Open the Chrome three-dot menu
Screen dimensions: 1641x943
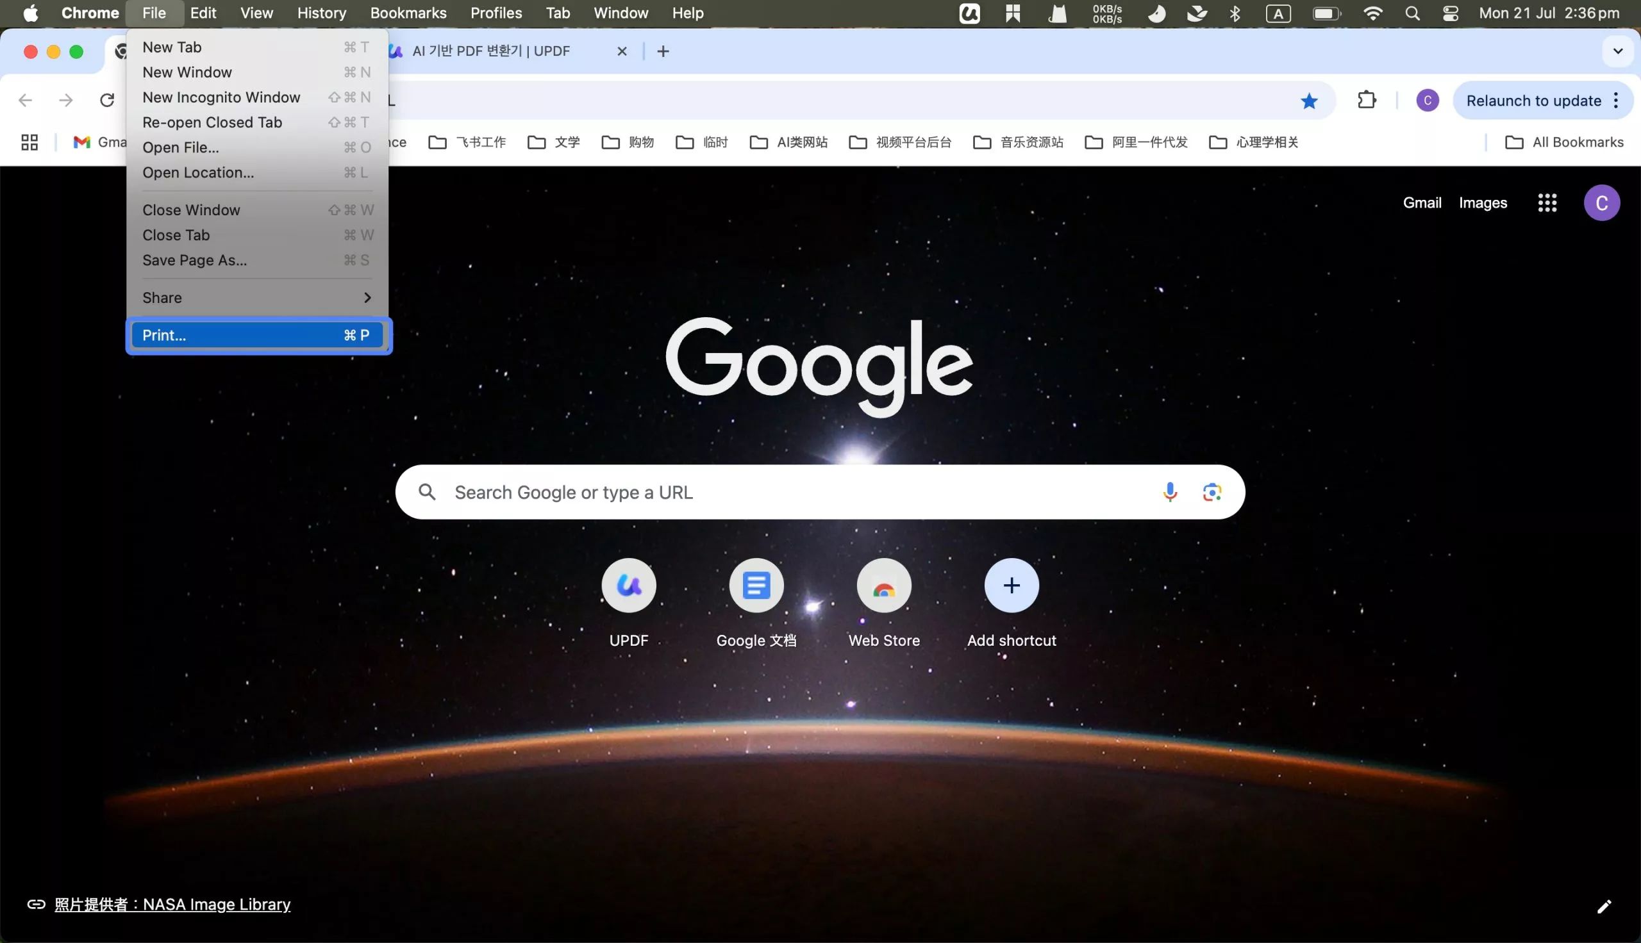(x=1617, y=101)
